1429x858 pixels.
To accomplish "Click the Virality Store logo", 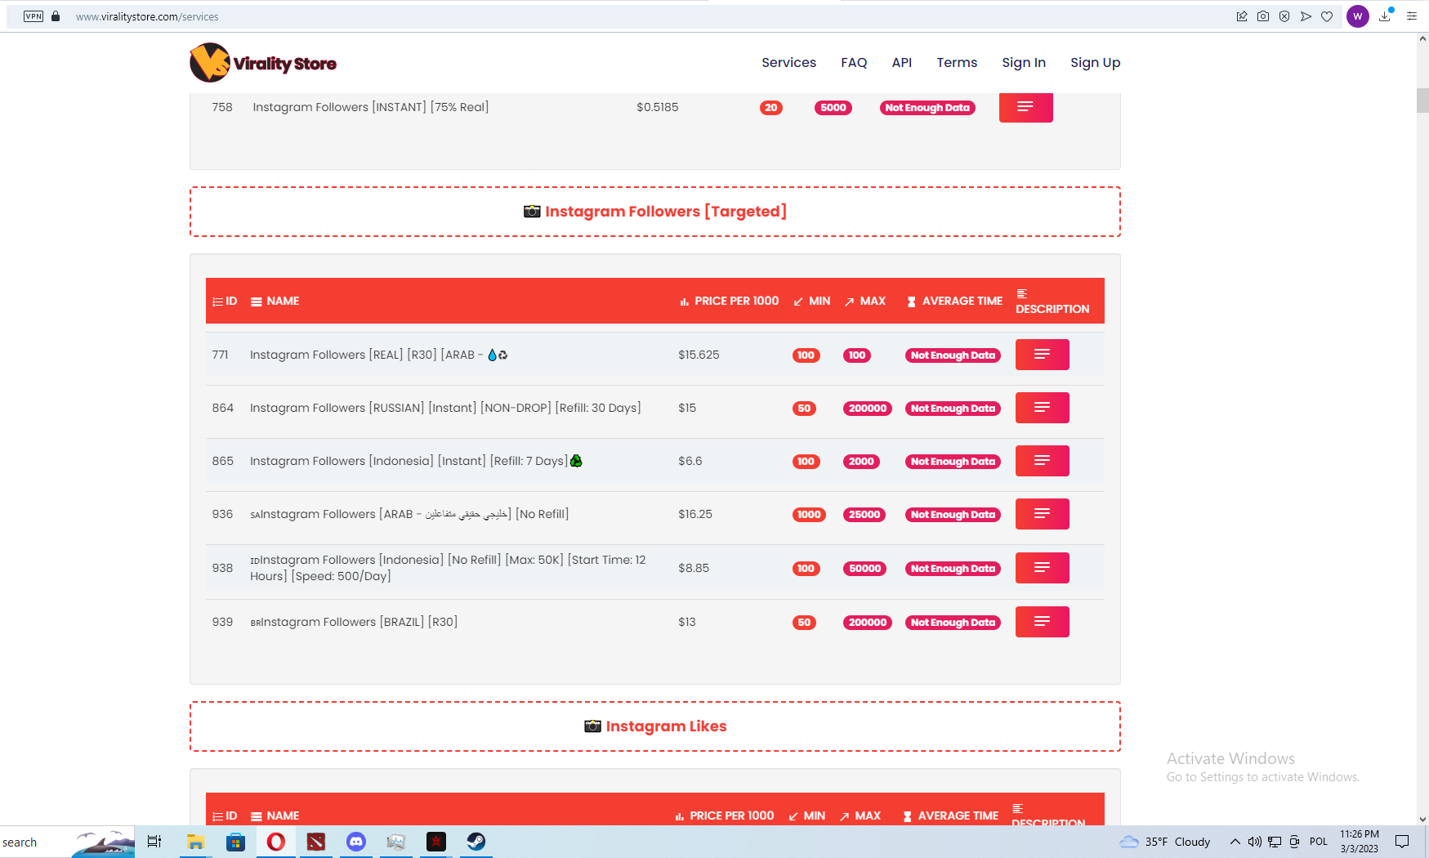I will pos(263,63).
